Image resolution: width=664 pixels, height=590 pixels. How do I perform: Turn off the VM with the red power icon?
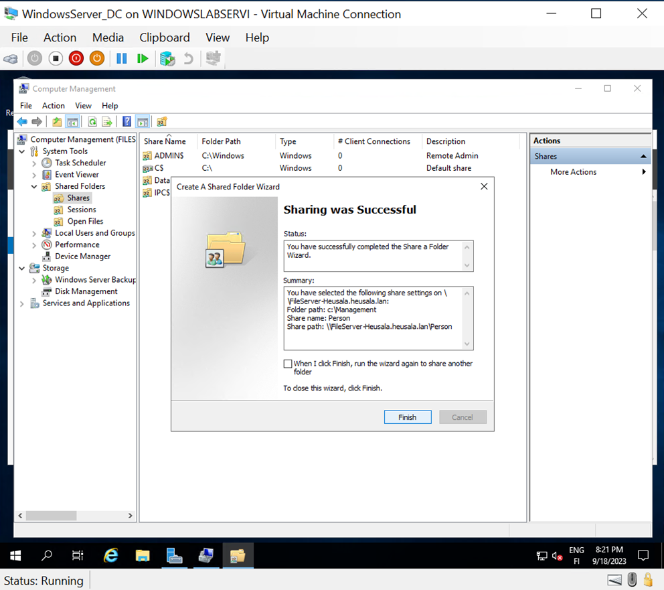click(76, 58)
